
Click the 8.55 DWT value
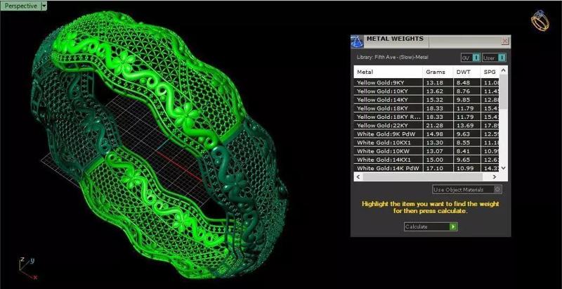[462, 143]
